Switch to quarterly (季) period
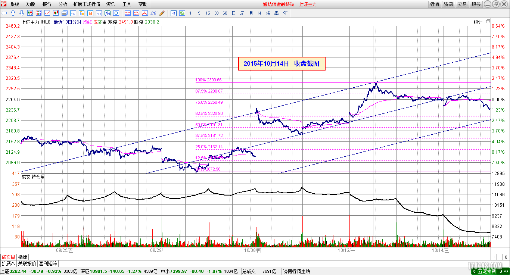510x275 pixels. 276,13
